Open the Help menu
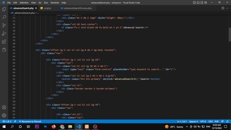The width and height of the screenshot is (231, 130). pos(64,3)
